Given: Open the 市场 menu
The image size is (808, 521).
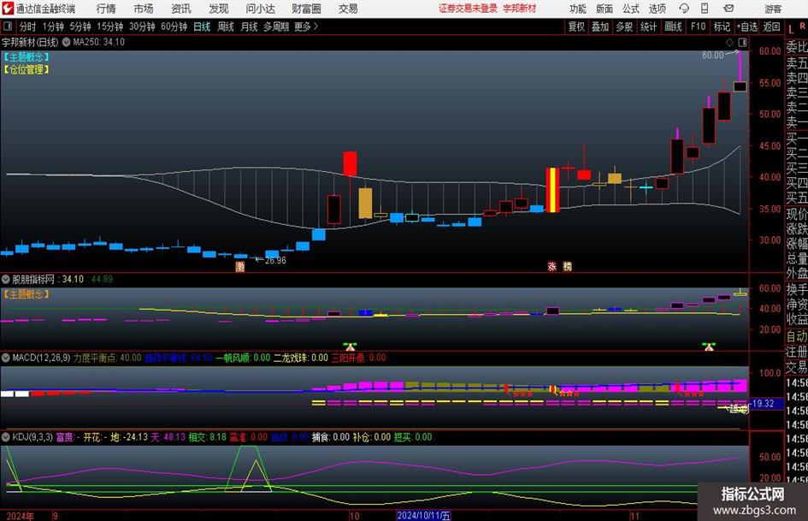Looking at the screenshot, I should point(144,9).
